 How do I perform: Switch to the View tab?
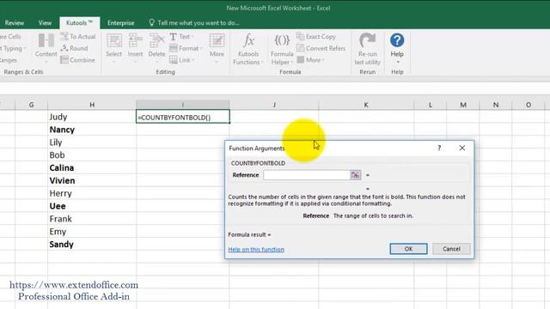(45, 23)
